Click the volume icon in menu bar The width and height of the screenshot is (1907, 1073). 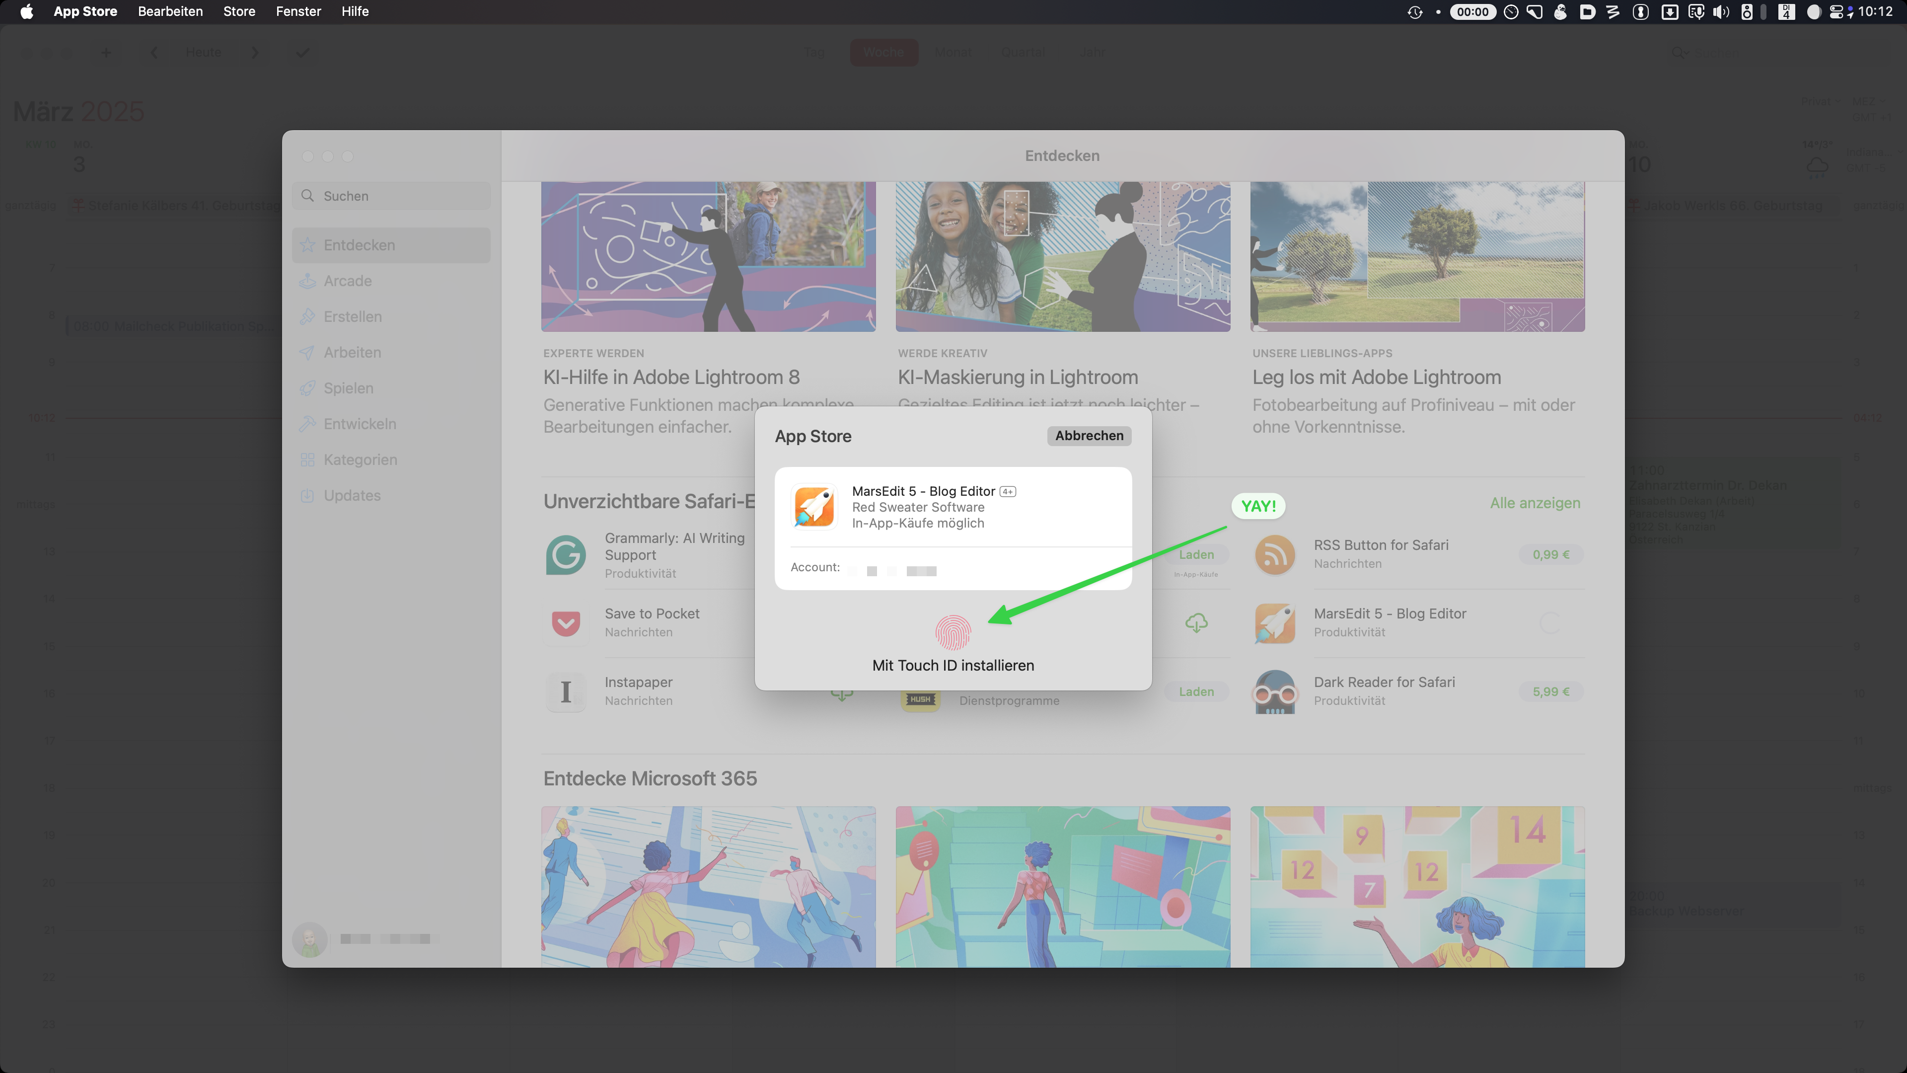[x=1721, y=11]
